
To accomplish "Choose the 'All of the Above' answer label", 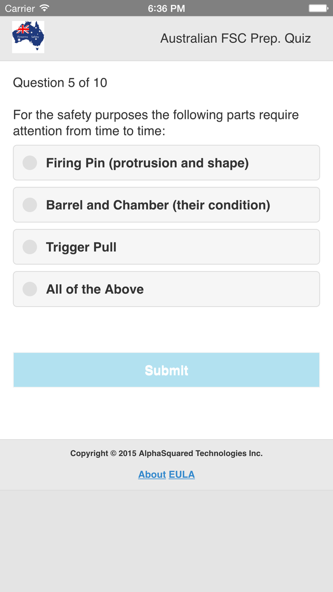I will pyautogui.click(x=95, y=289).
